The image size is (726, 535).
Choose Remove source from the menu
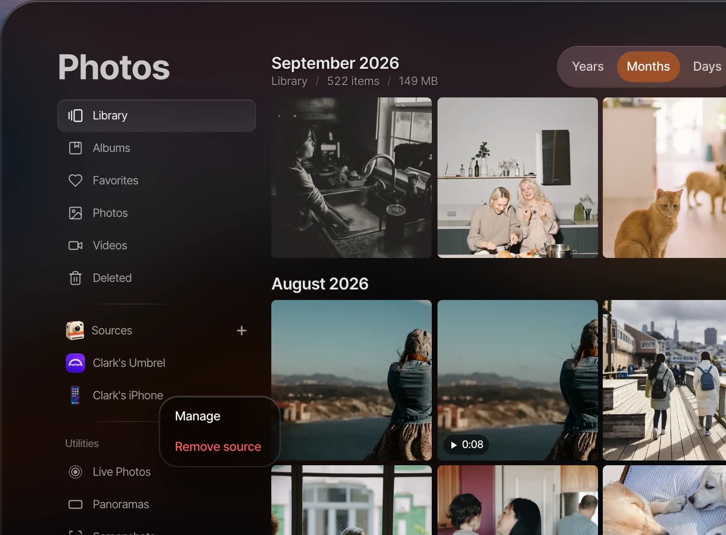[218, 447]
